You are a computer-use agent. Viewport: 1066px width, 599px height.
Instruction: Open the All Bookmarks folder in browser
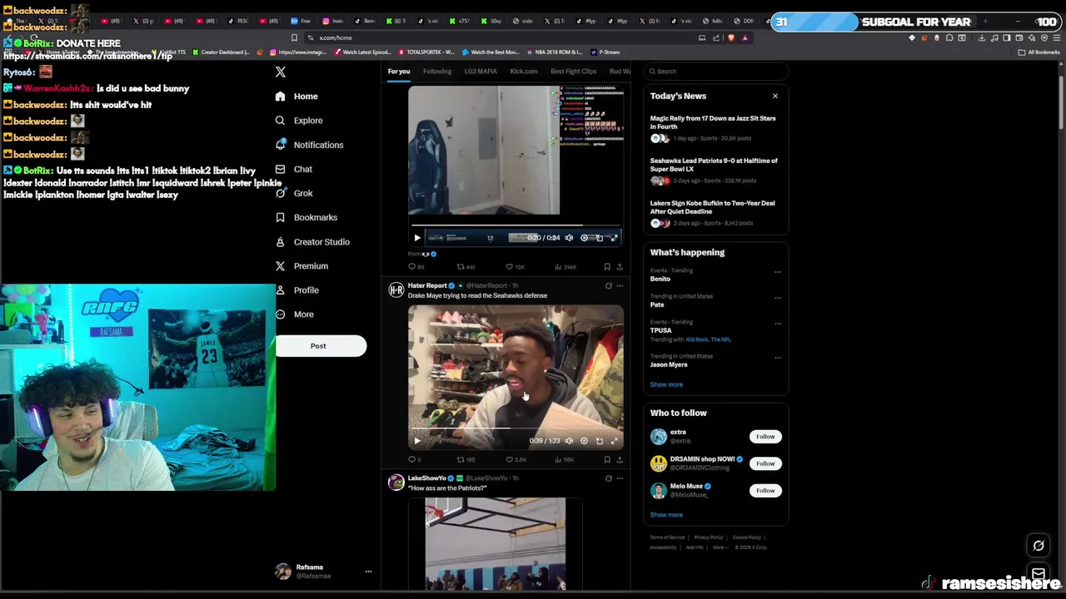tap(1039, 52)
